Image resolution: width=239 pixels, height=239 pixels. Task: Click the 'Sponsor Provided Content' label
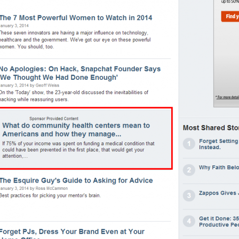point(54,119)
